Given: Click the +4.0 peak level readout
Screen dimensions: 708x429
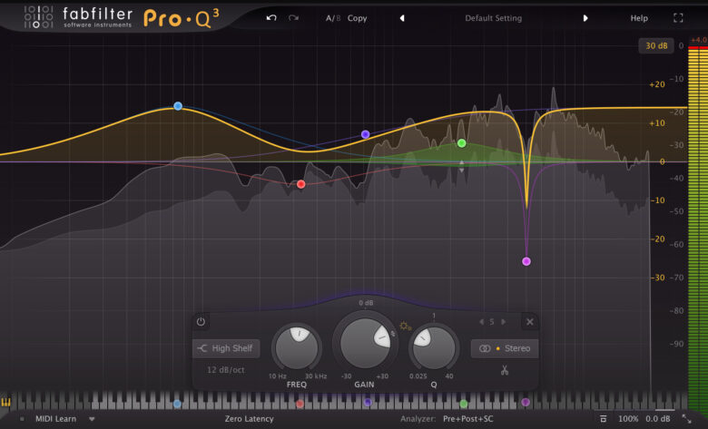Looking at the screenshot, I should coord(699,40).
